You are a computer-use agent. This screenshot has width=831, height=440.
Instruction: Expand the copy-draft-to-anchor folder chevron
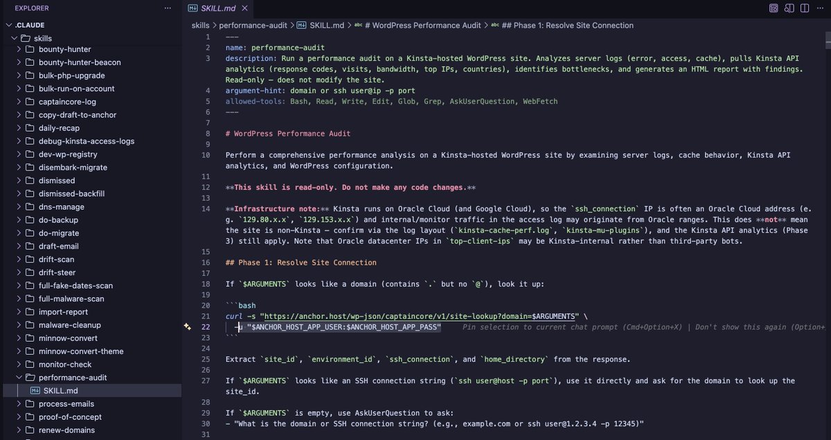tap(19, 115)
